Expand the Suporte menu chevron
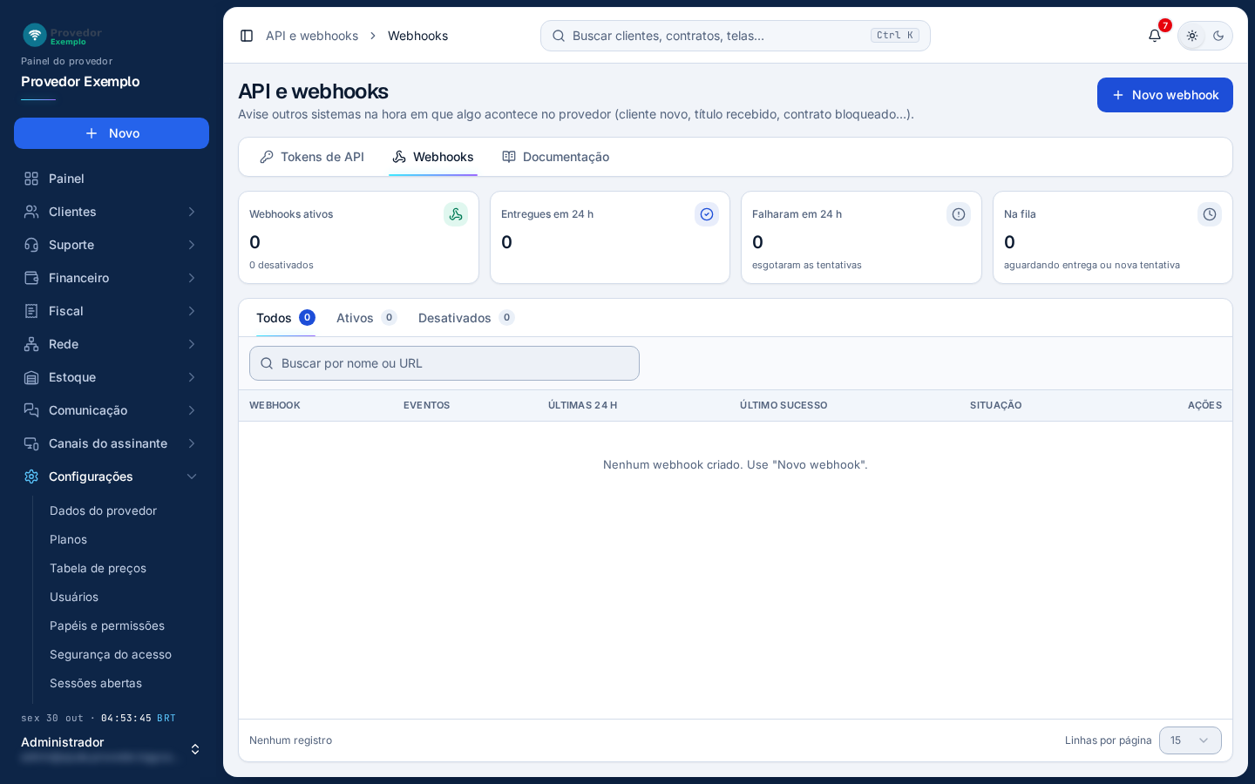Image resolution: width=1255 pixels, height=784 pixels. click(192, 245)
